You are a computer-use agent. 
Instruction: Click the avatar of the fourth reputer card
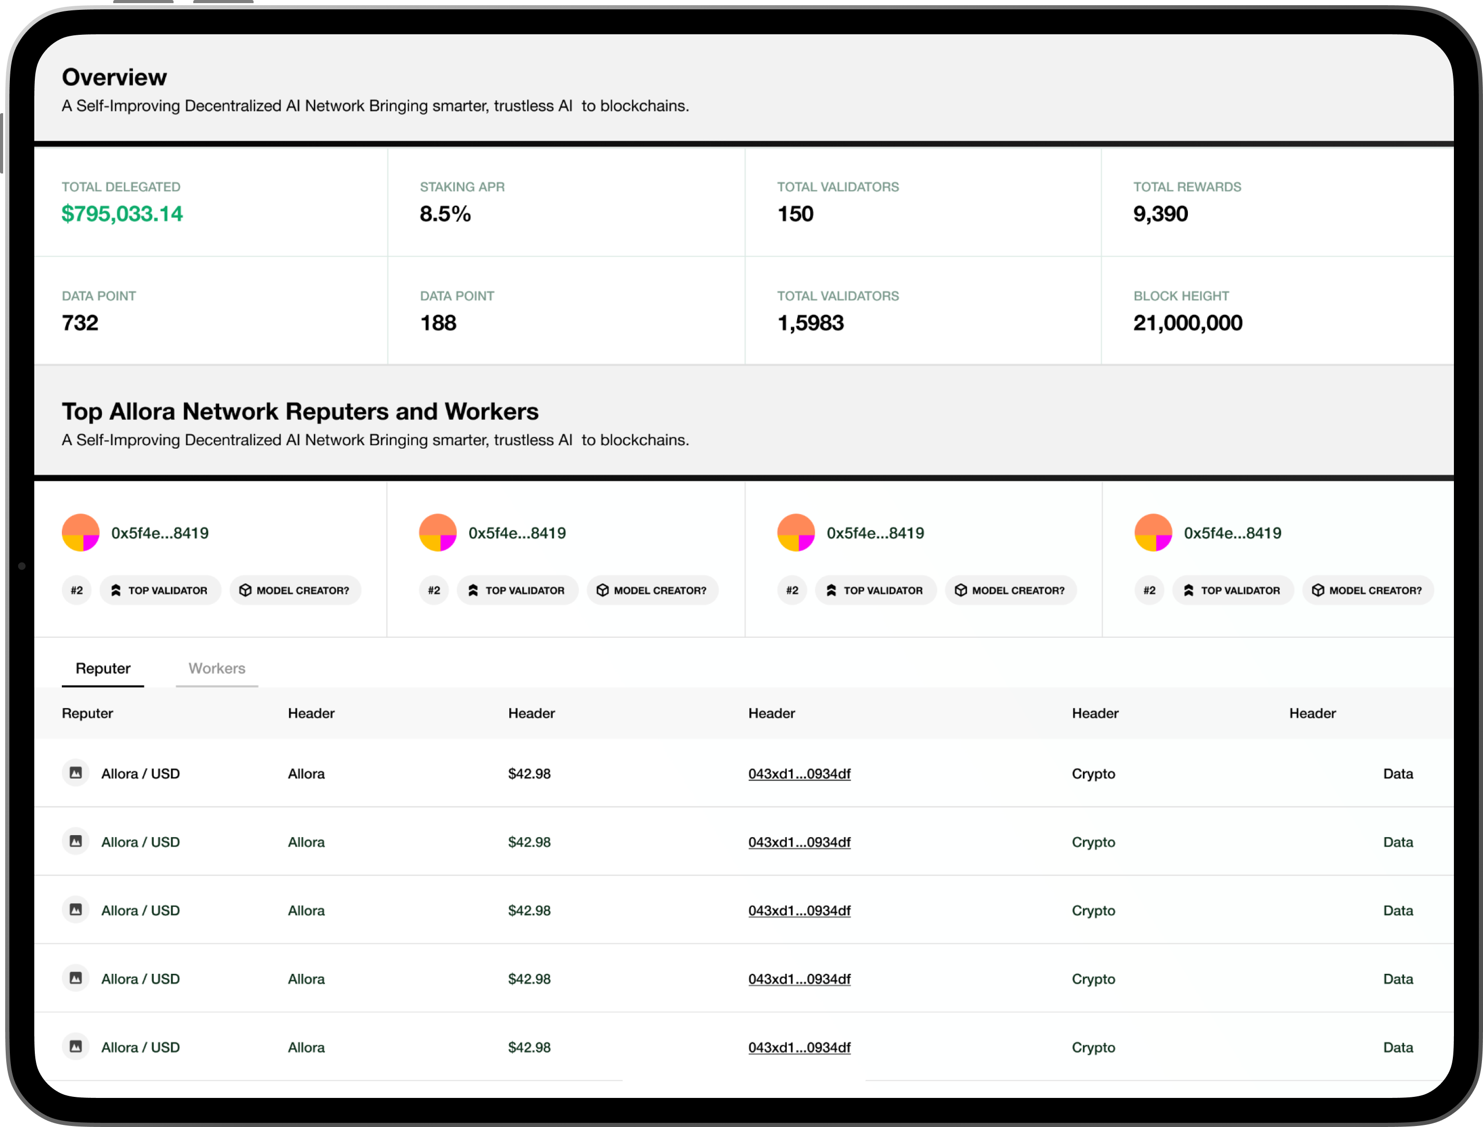point(1153,533)
